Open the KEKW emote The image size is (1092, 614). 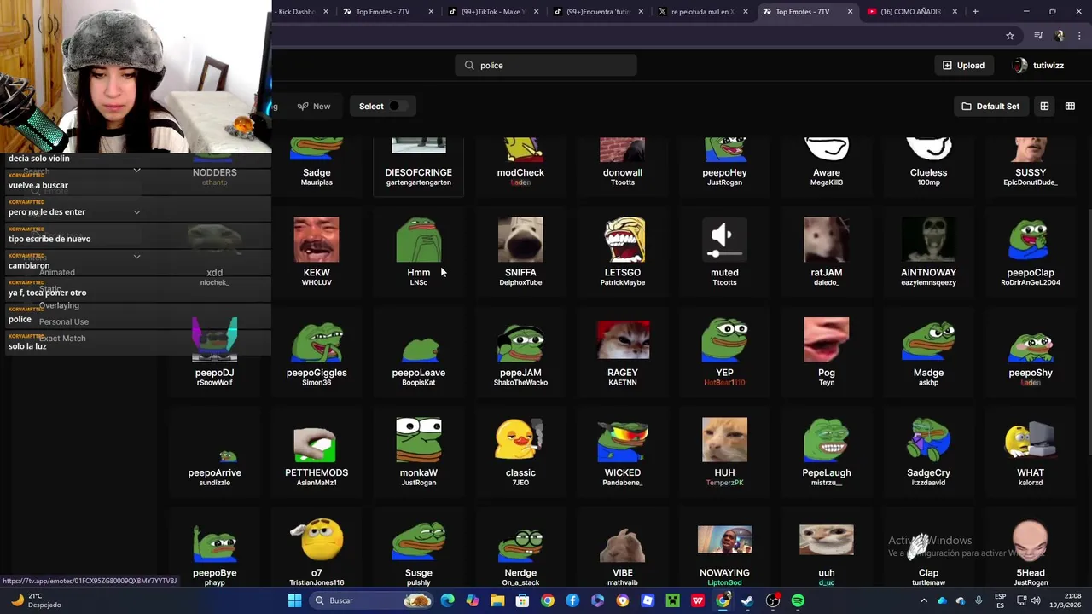(x=317, y=251)
